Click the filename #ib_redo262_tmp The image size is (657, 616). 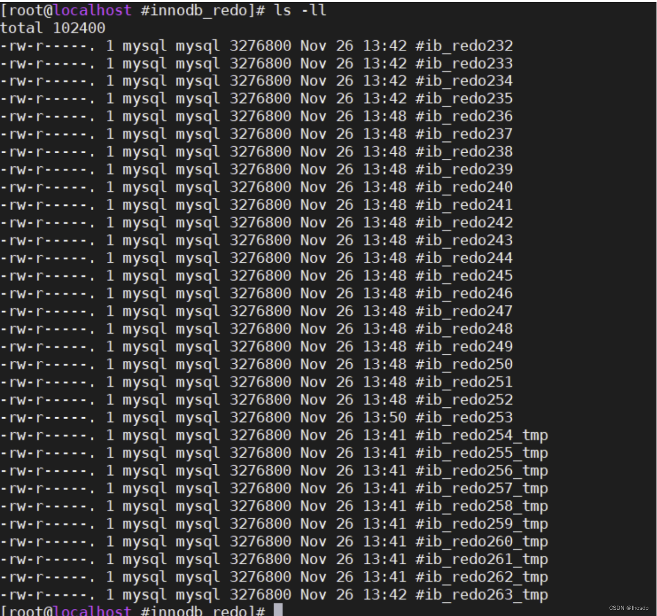pyautogui.click(x=482, y=577)
